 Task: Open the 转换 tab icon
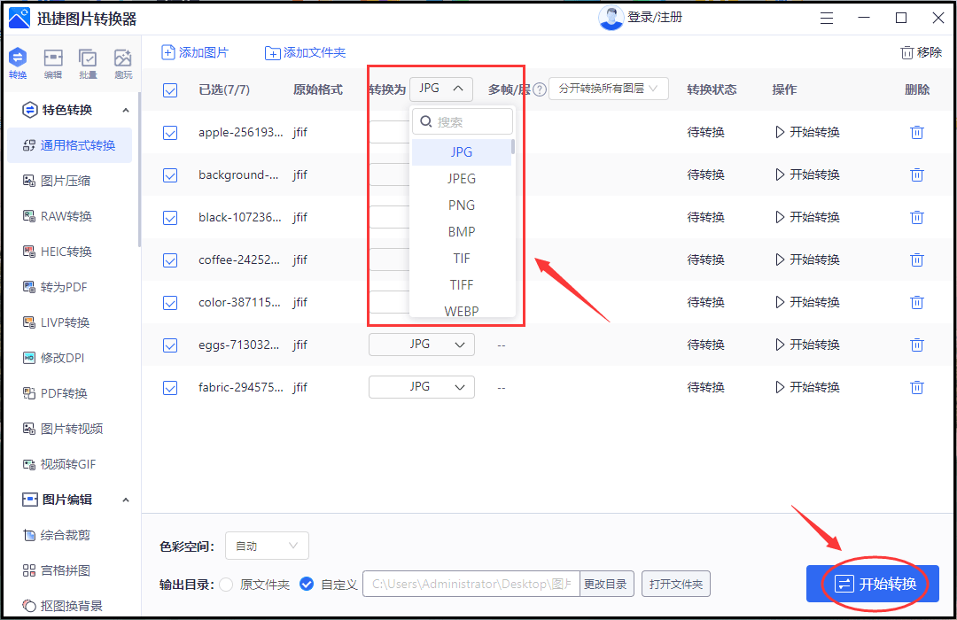click(x=18, y=64)
